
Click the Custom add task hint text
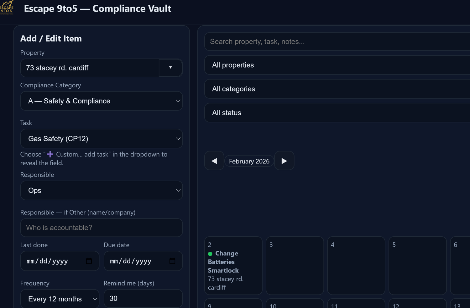94,158
